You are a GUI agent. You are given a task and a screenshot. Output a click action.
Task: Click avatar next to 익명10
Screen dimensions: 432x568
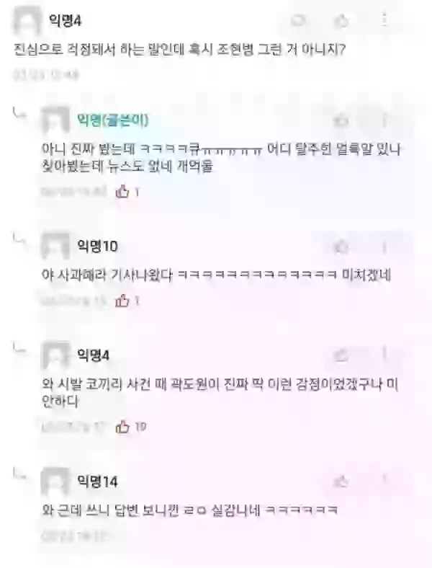(x=55, y=247)
